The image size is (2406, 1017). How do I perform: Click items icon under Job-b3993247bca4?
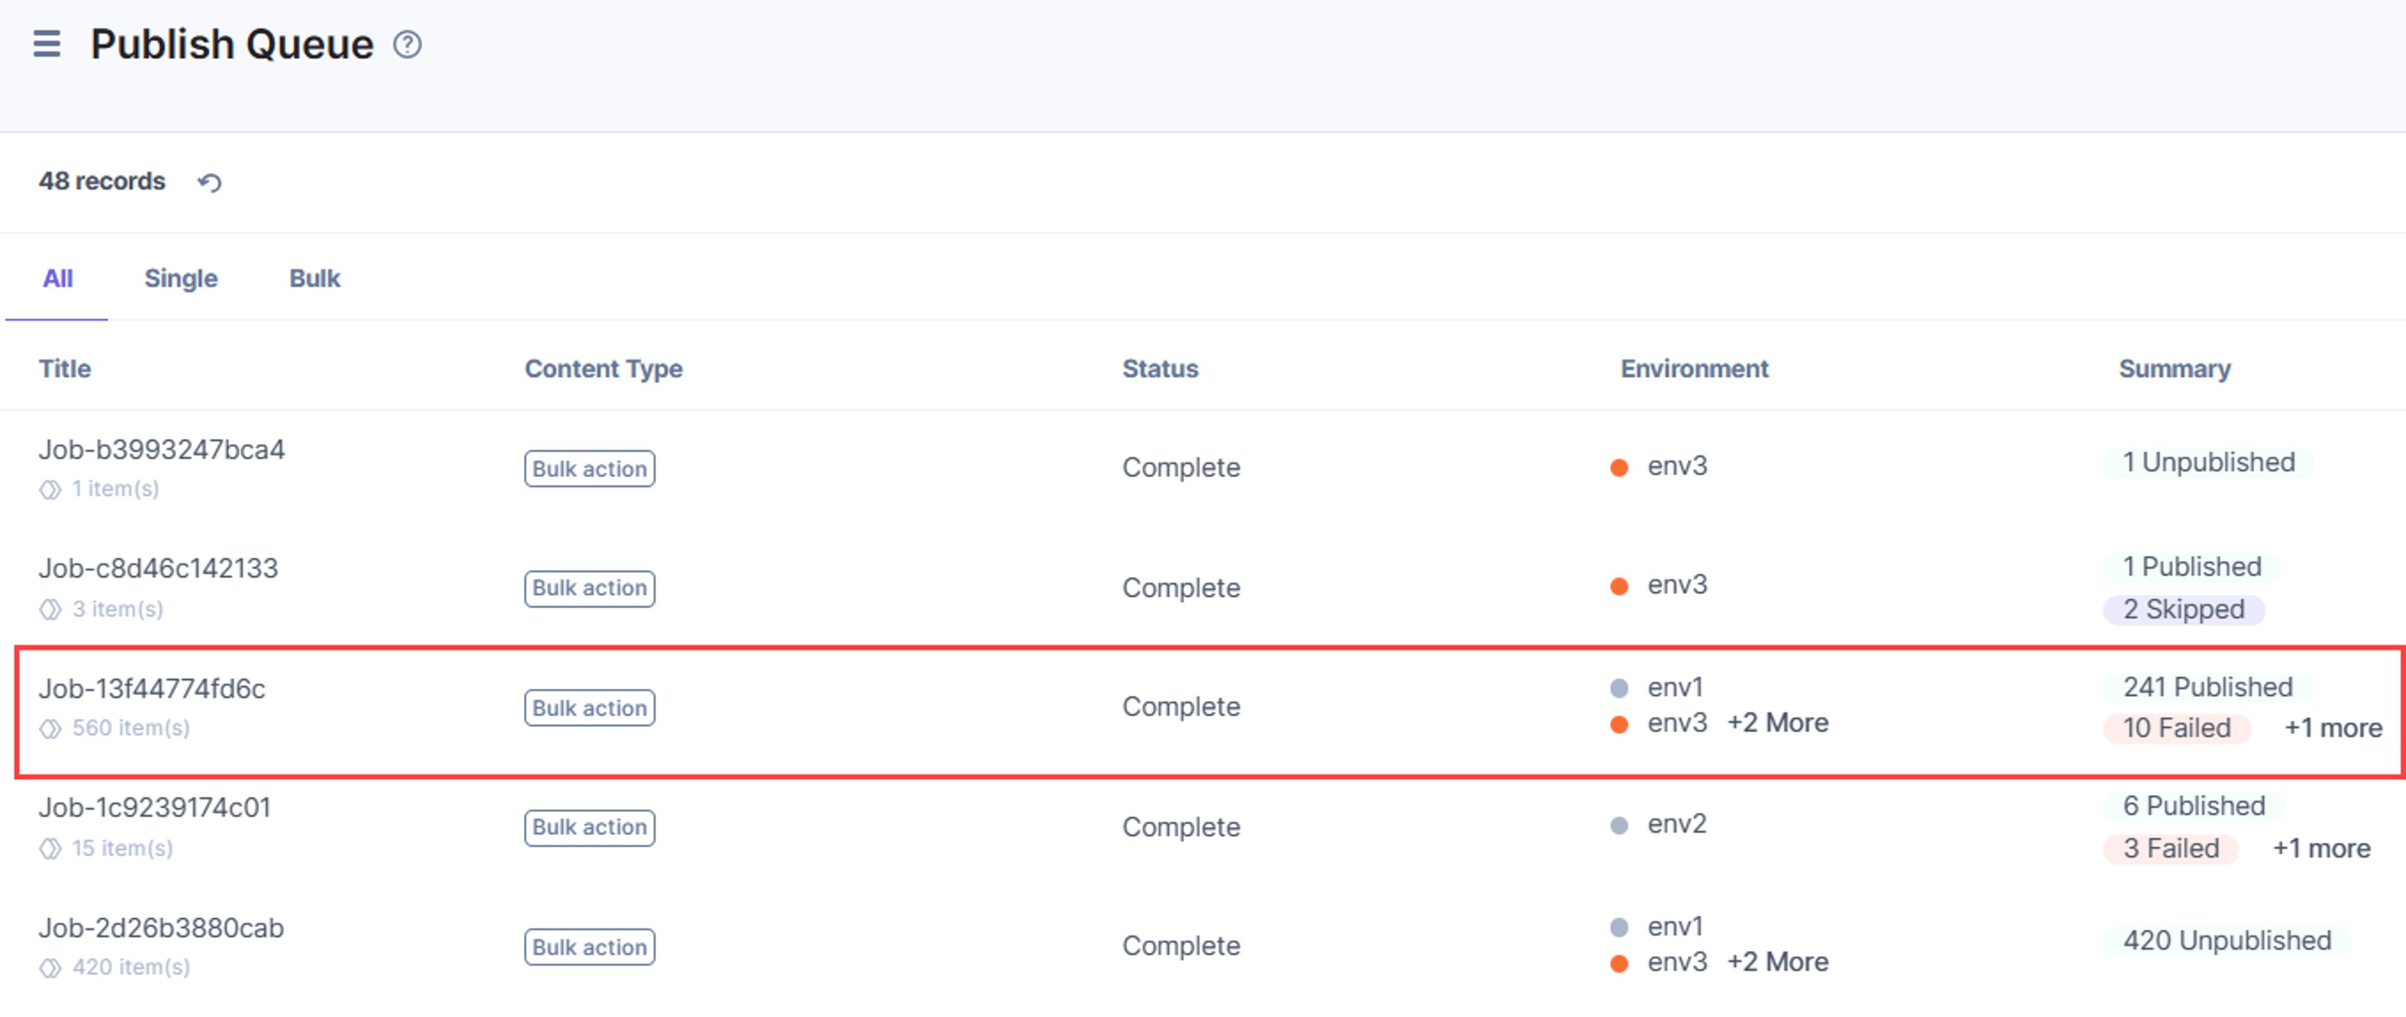(50, 489)
